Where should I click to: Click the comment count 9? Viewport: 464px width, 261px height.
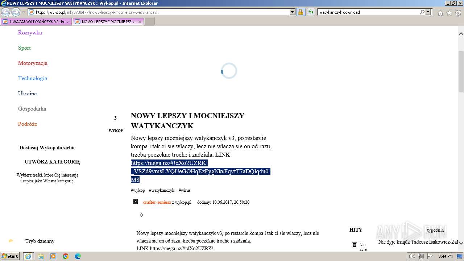click(141, 215)
